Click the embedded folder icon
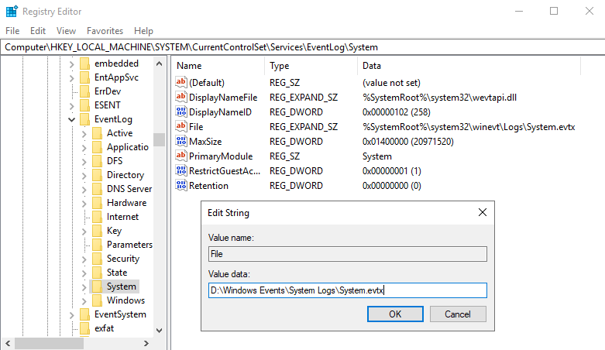 (x=84, y=63)
